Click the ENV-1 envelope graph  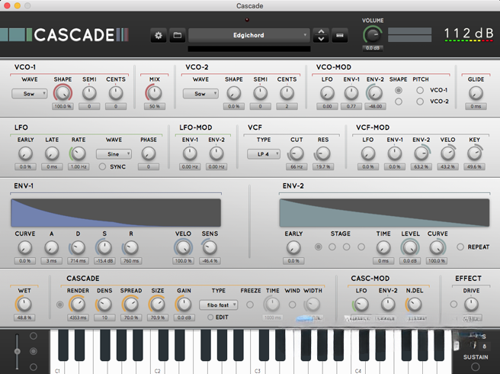116,213
